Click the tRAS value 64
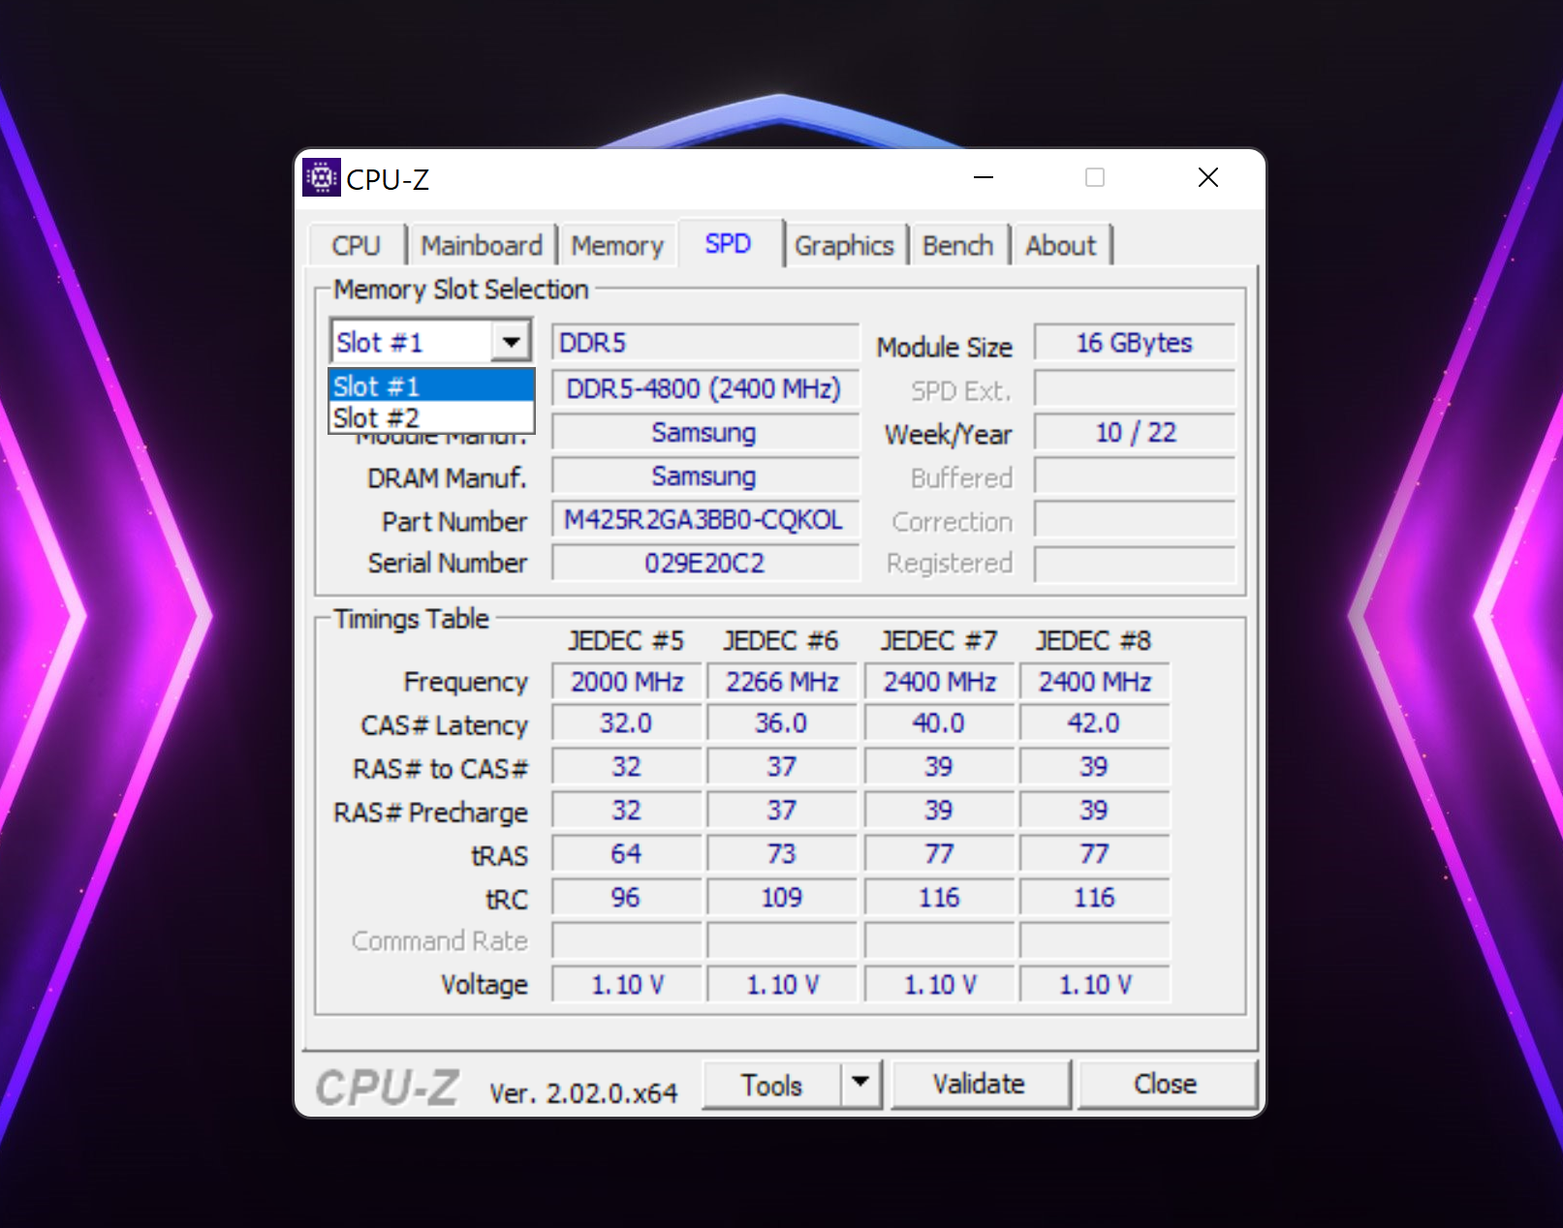This screenshot has height=1228, width=1563. tap(627, 854)
